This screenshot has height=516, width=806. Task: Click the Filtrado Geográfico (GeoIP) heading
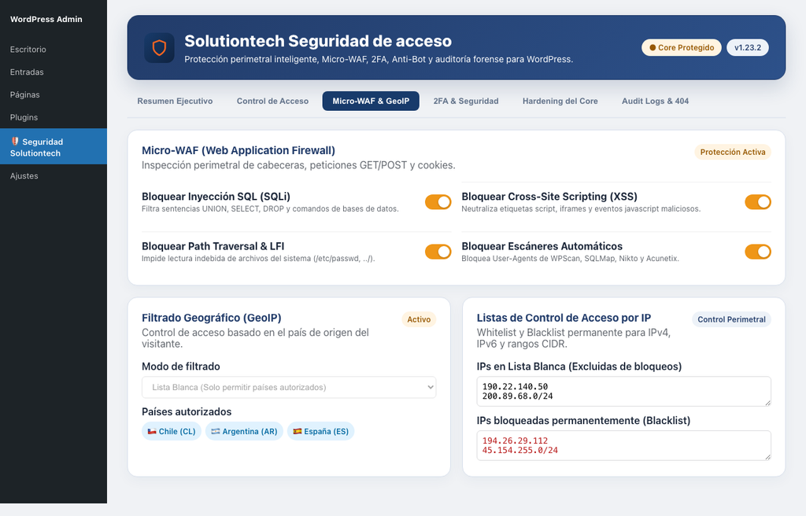[x=212, y=318]
